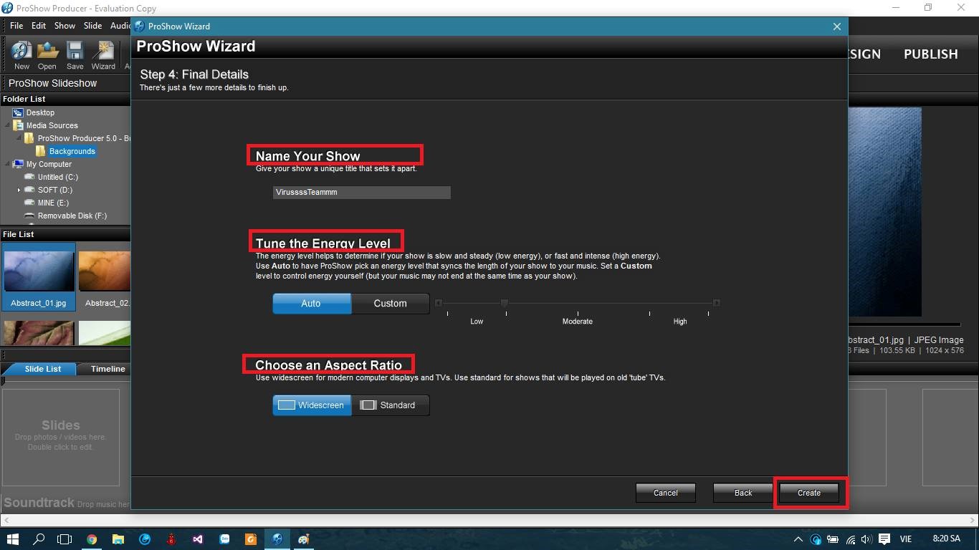Open the PUBLISH workspace

(930, 54)
